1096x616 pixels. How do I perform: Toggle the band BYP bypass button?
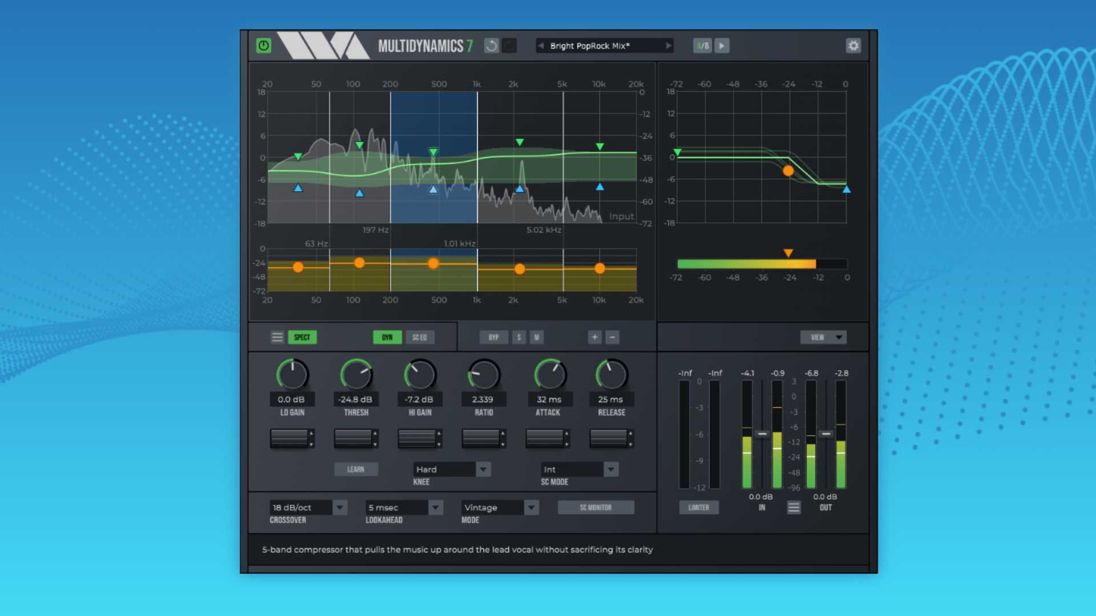click(493, 337)
